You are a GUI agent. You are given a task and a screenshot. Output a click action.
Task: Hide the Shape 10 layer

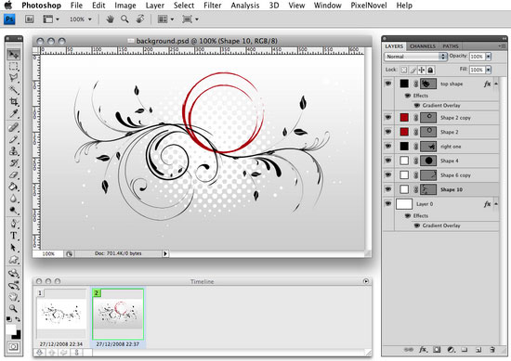click(388, 189)
